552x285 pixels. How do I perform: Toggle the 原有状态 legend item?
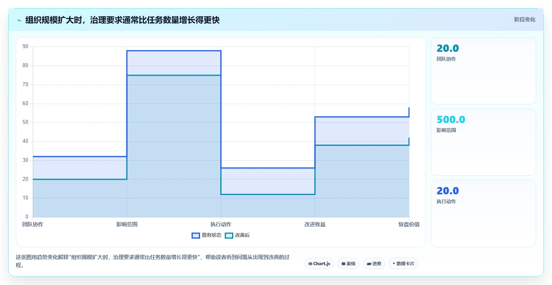coord(207,235)
